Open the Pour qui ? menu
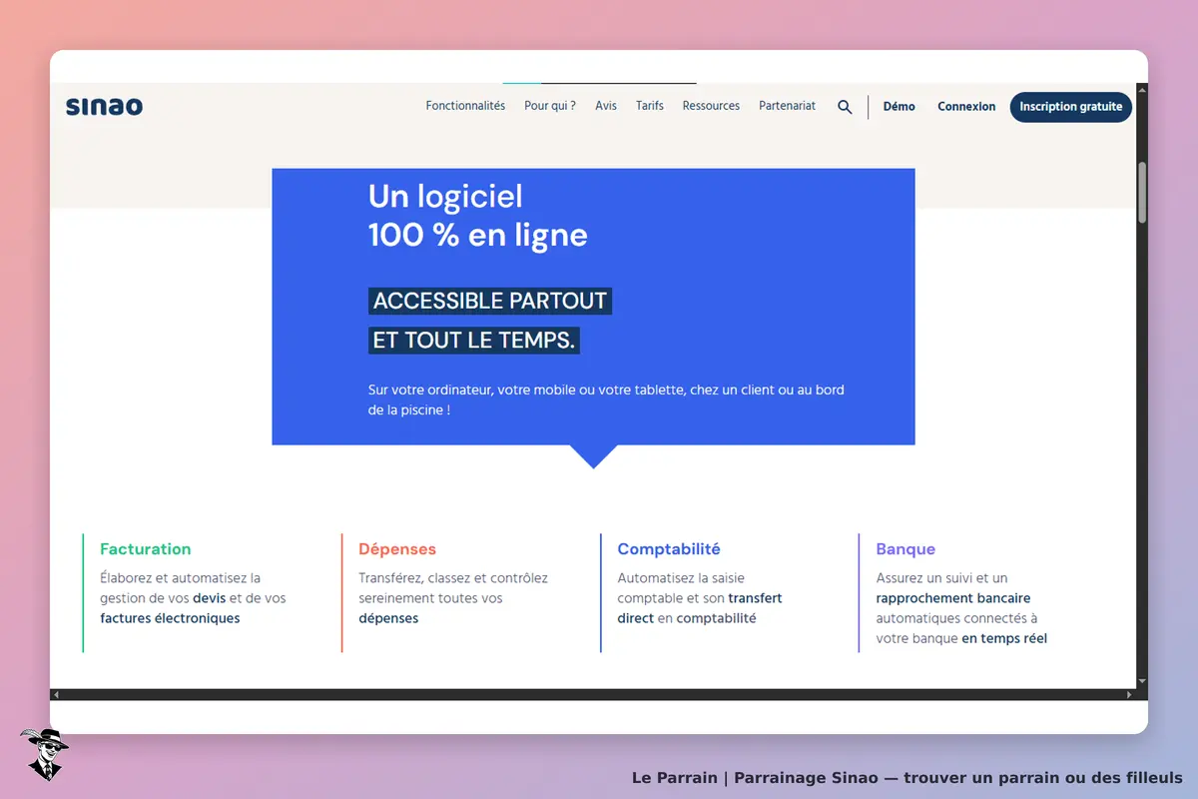1198x799 pixels. [x=550, y=106]
